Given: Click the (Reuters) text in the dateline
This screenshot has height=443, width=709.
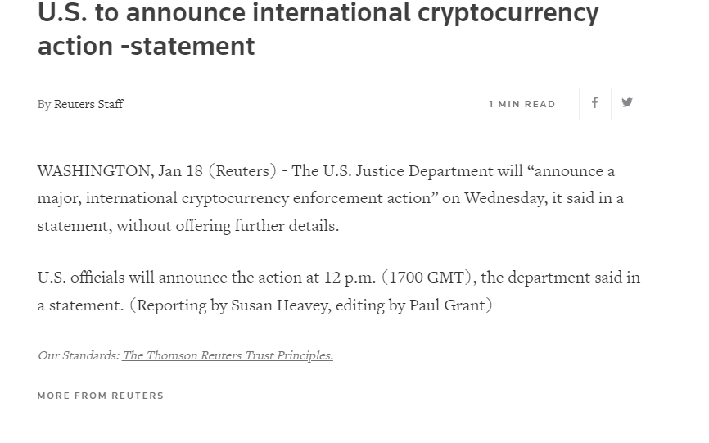Looking at the screenshot, I should tap(242, 171).
